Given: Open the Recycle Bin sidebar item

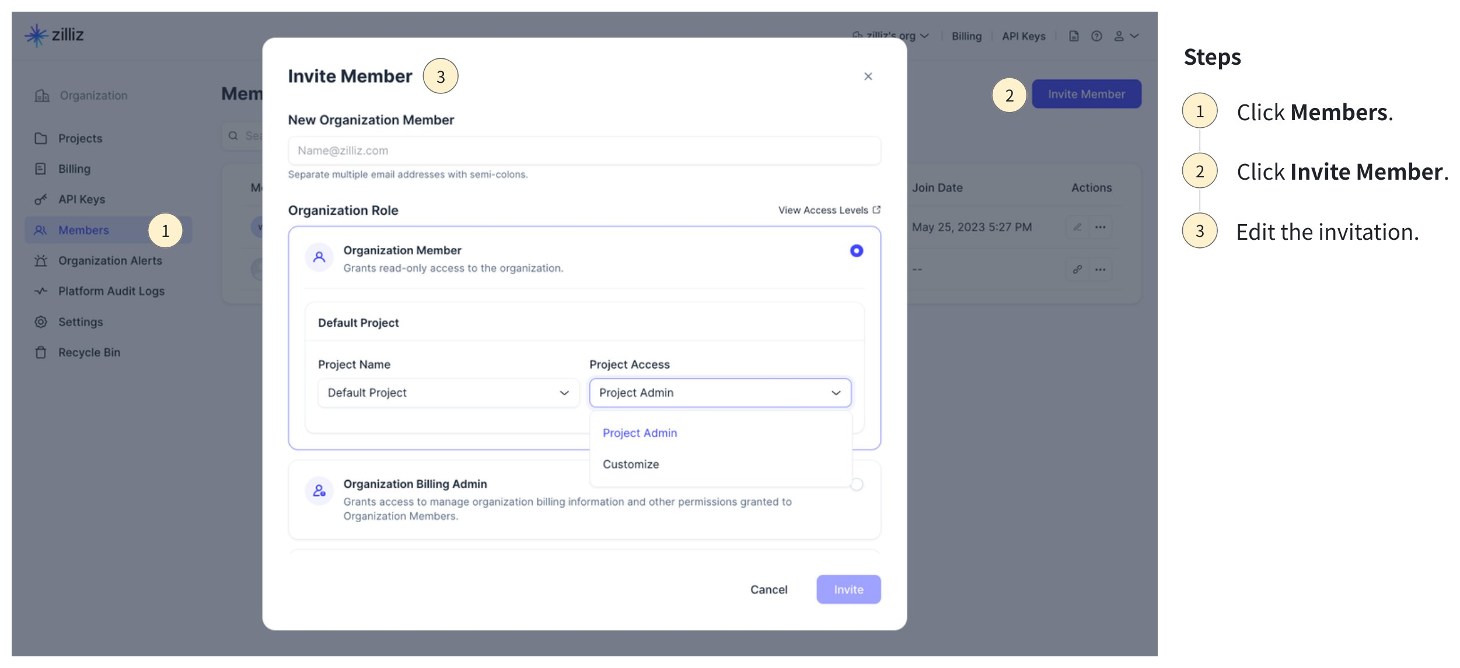Looking at the screenshot, I should (89, 352).
